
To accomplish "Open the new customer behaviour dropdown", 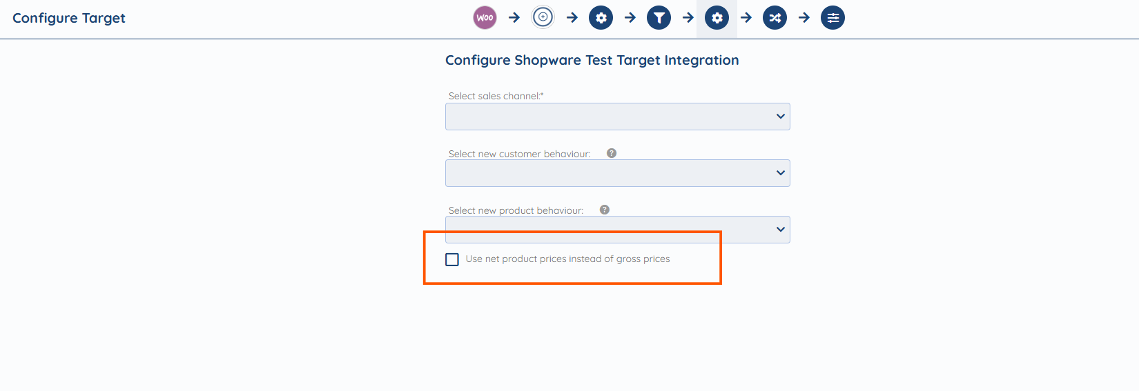I will pyautogui.click(x=618, y=173).
